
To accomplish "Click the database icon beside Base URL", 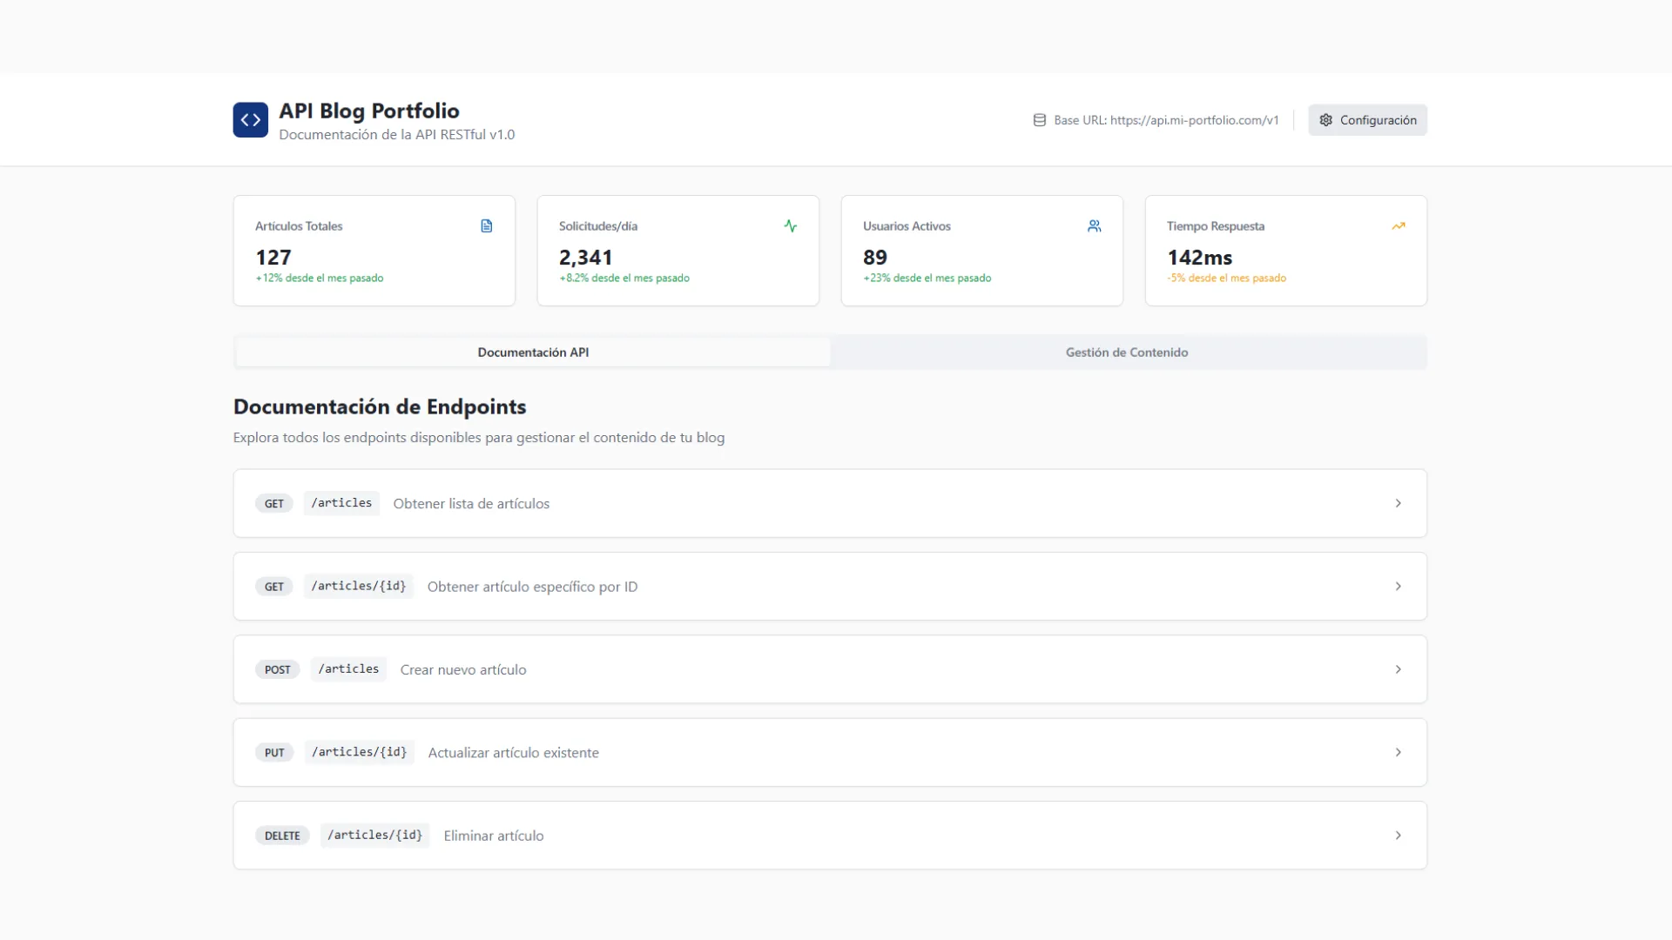I will coord(1039,120).
